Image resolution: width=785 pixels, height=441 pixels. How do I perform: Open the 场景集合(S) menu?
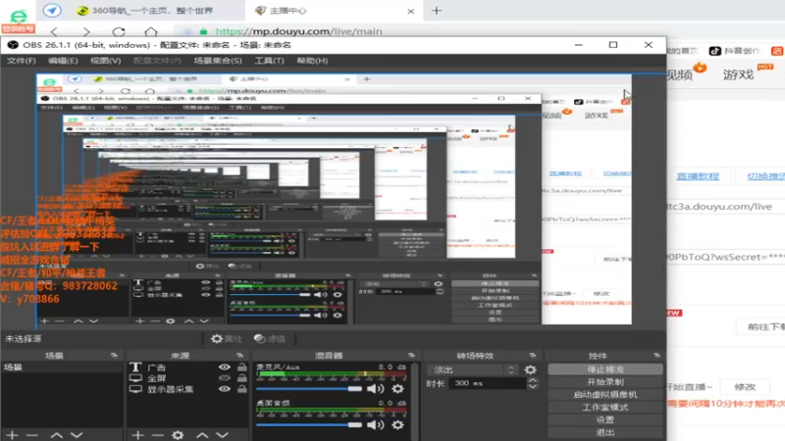218,61
